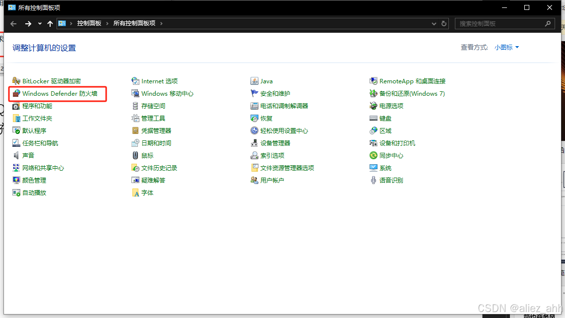Click the Internet 选项 globe icon
Viewport: 565px width, 318px height.
pyautogui.click(x=135, y=81)
